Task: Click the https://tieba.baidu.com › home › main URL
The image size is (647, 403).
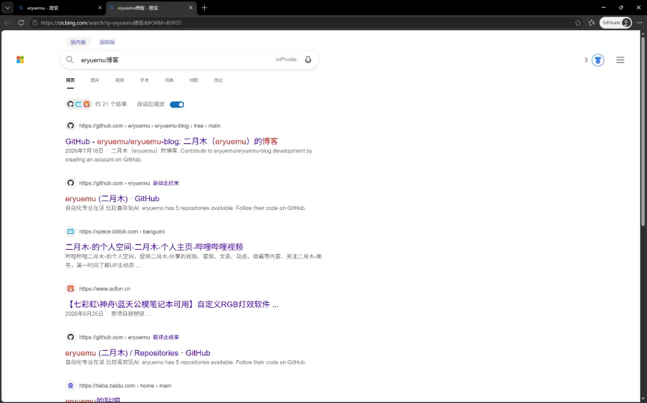Action: [125, 386]
